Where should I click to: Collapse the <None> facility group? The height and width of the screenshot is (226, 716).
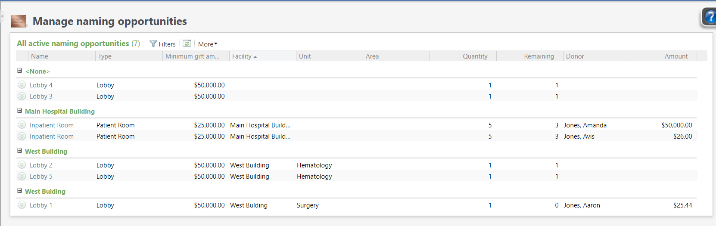(x=19, y=71)
